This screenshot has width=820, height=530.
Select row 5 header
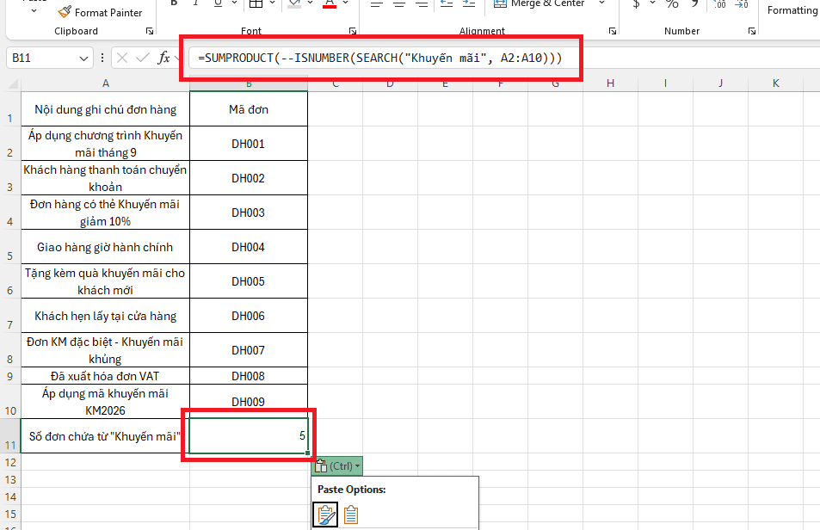(10, 247)
